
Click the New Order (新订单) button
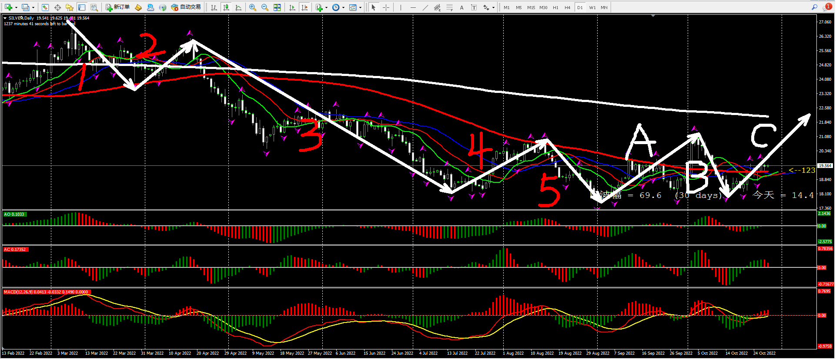[118, 7]
